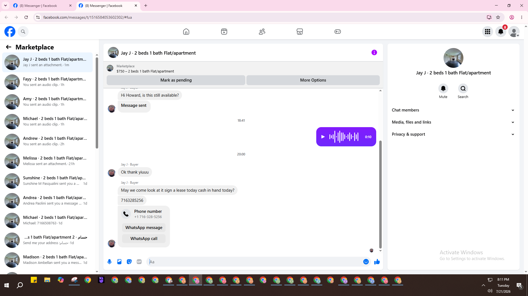The image size is (528, 296).
Task: Open the emoji picker in message box
Action: click(366, 262)
